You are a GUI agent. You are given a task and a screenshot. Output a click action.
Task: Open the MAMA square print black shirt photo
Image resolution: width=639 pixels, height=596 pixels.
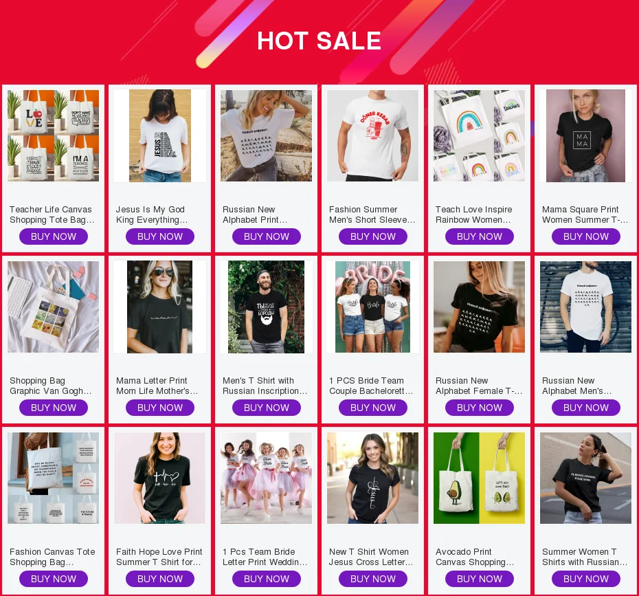[x=585, y=135]
